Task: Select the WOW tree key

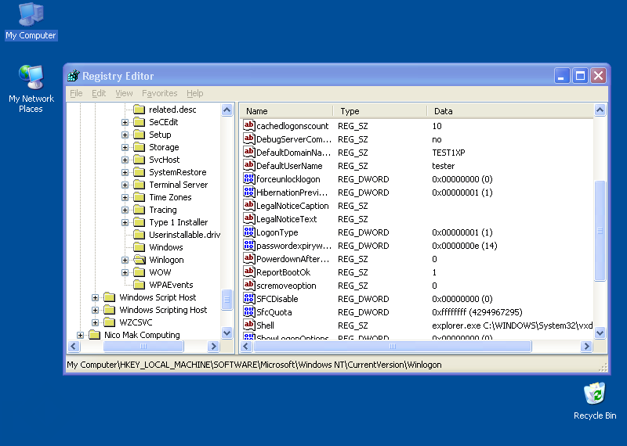Action: click(x=160, y=272)
